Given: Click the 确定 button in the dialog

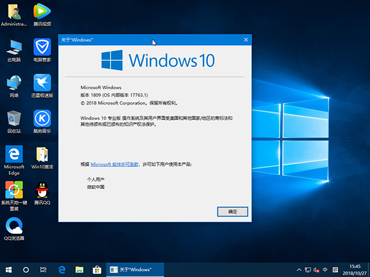Looking at the screenshot, I should point(232,211).
